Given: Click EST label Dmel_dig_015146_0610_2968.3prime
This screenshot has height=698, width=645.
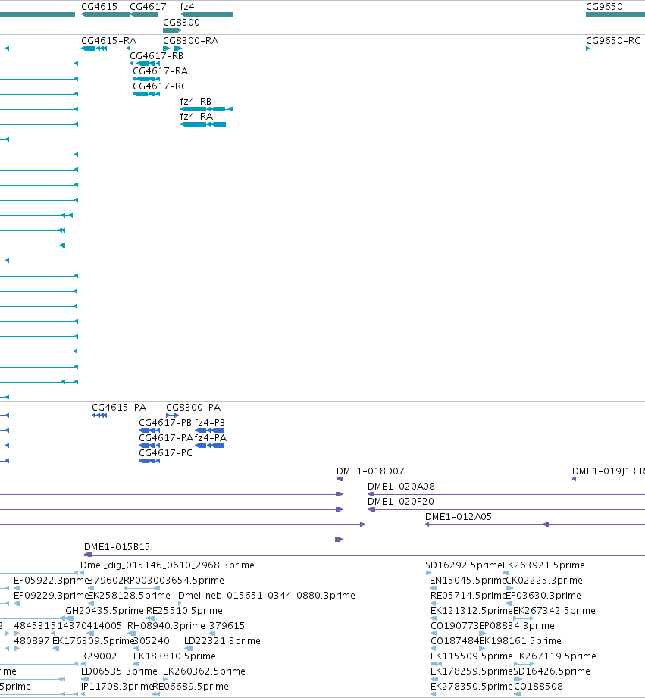Looking at the screenshot, I should click(168, 565).
